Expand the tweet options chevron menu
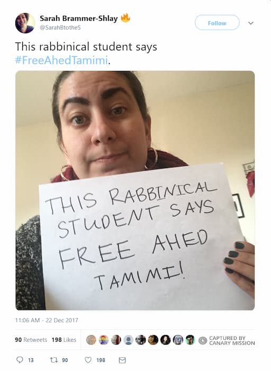 pos(251,23)
